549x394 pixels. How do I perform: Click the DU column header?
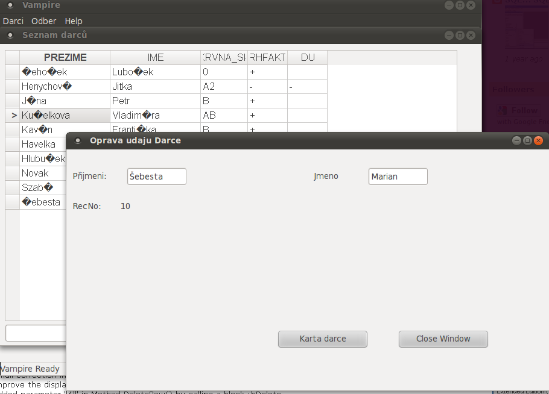[x=308, y=57]
